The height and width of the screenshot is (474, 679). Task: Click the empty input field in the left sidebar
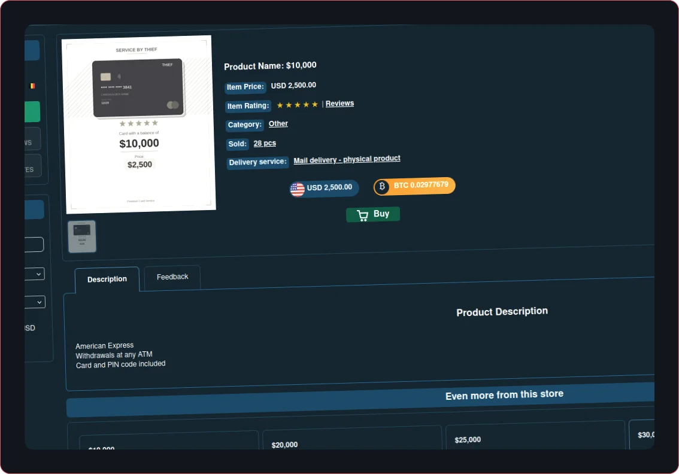tap(34, 245)
